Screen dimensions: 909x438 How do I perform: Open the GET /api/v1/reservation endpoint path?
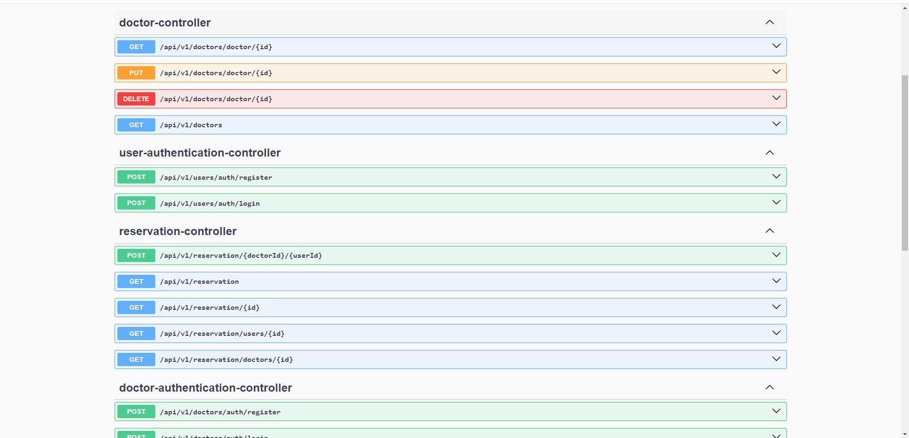pyautogui.click(x=199, y=281)
